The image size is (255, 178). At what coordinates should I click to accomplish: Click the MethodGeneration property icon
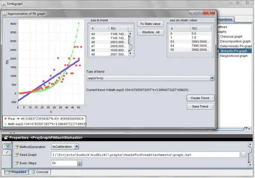[x=16, y=147]
